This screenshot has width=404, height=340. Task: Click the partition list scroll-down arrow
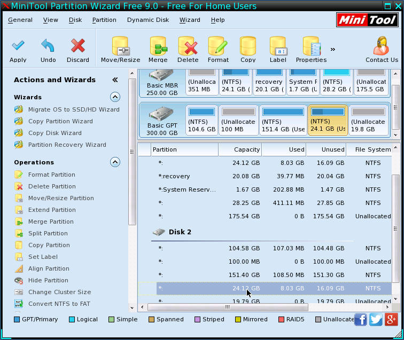tap(396, 300)
